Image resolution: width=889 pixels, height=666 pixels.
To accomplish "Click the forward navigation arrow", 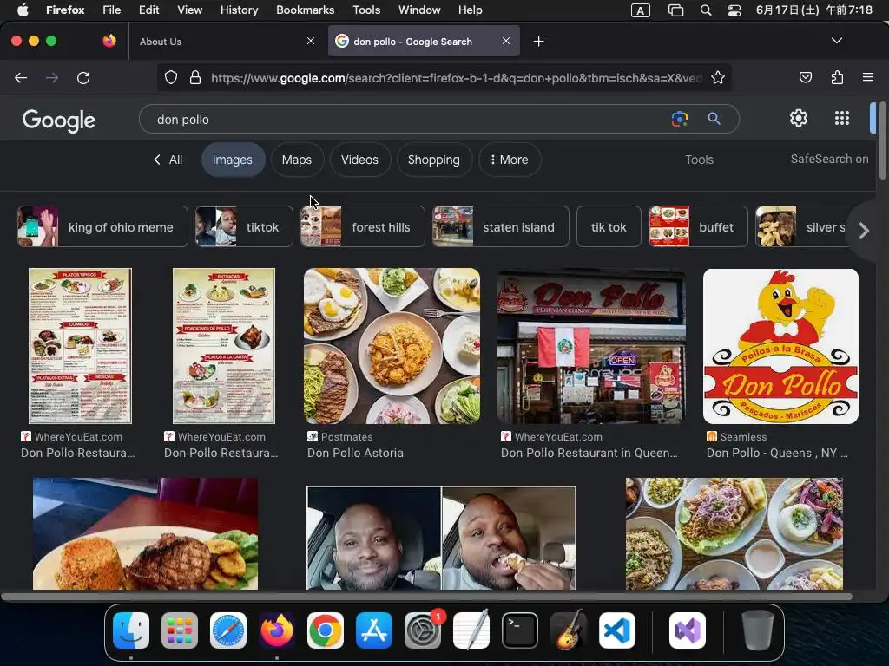I will pos(52,77).
